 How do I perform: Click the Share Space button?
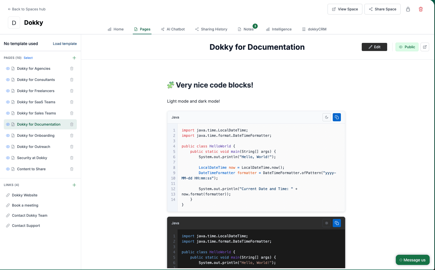point(383,9)
